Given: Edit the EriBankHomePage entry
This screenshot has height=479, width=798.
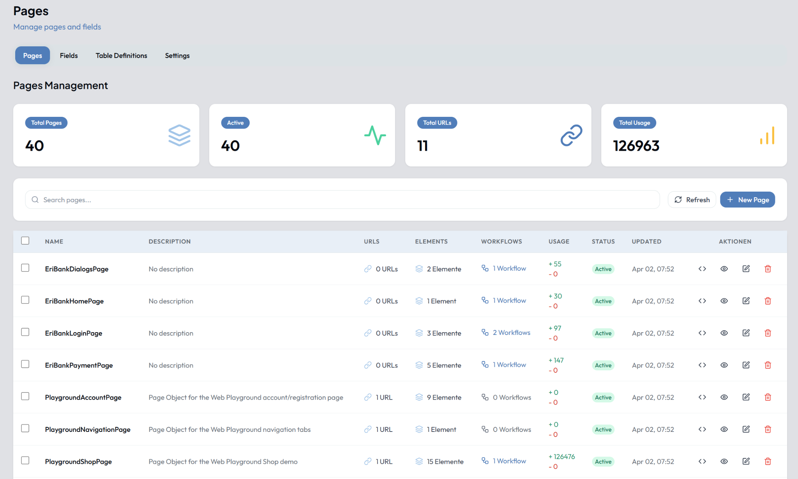Looking at the screenshot, I should click(746, 301).
